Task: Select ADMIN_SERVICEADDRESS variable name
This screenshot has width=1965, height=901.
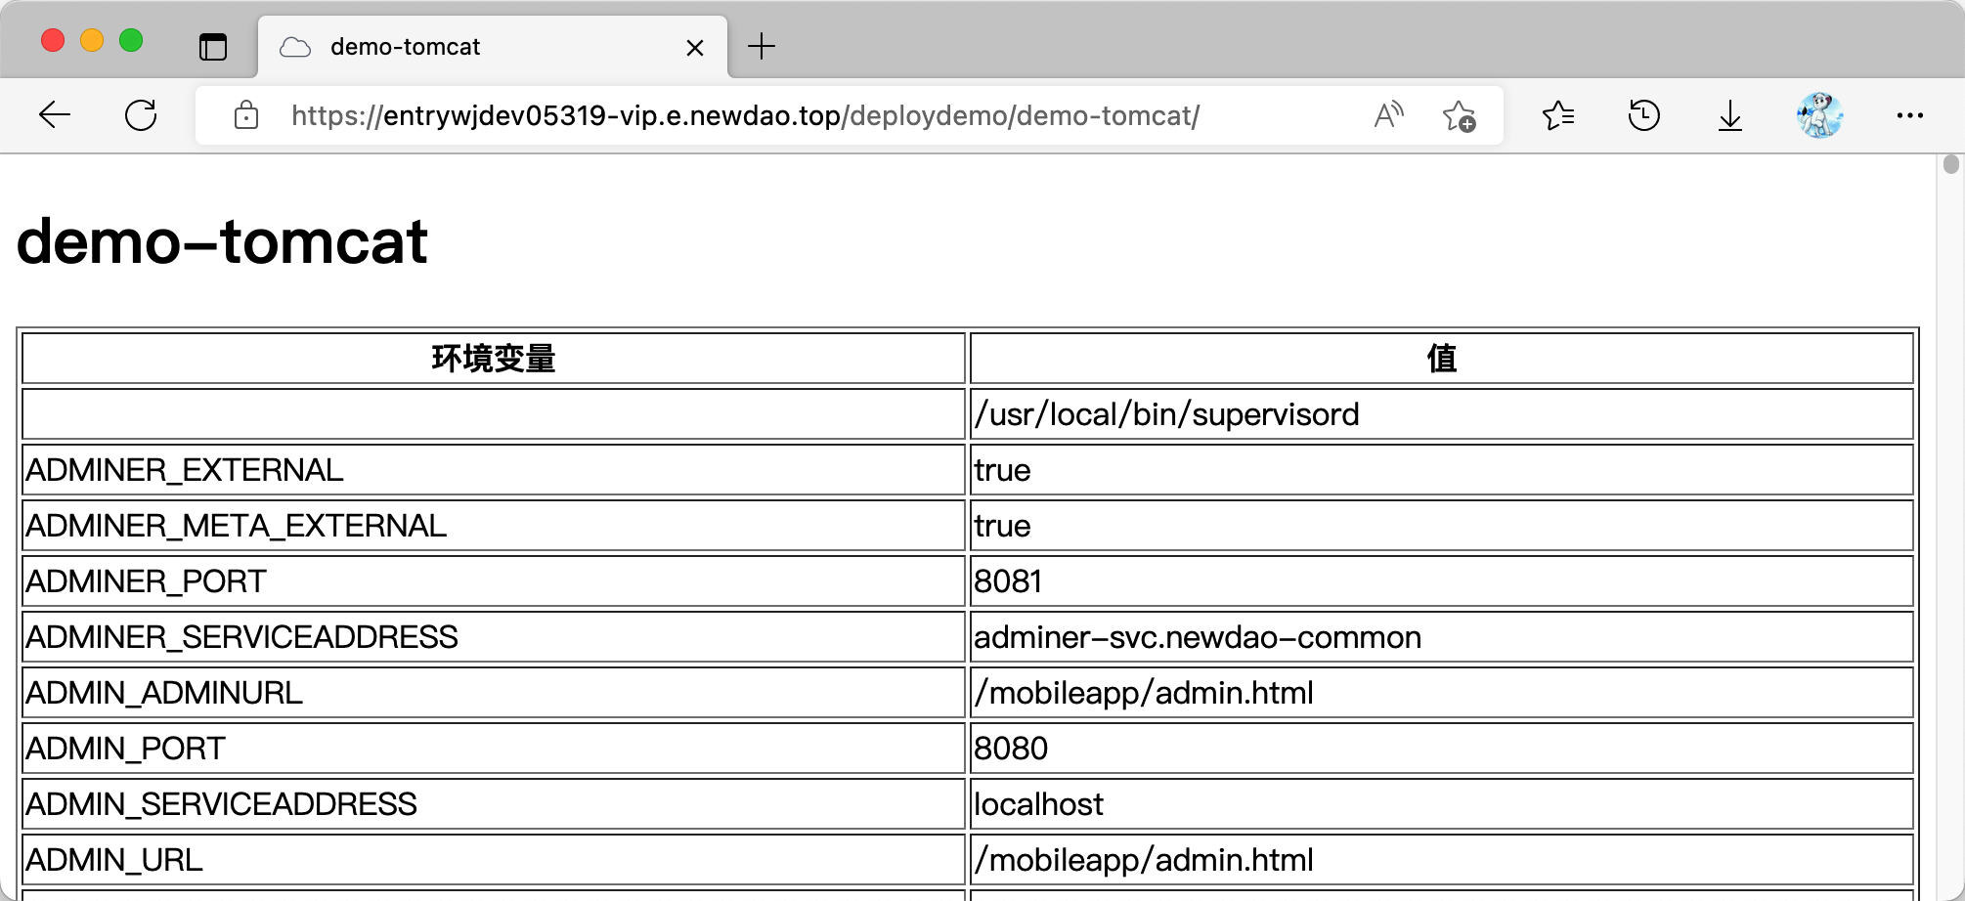Action: click(221, 804)
